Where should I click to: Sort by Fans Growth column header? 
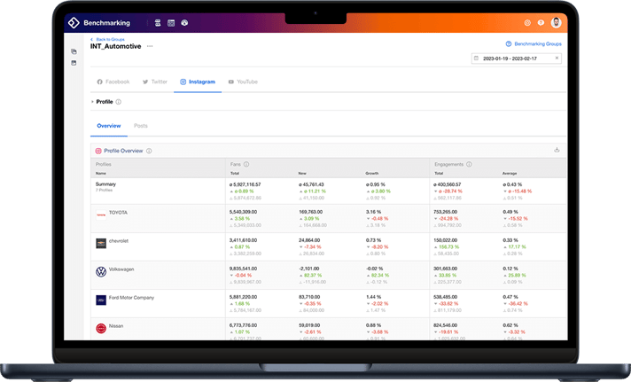coord(372,173)
